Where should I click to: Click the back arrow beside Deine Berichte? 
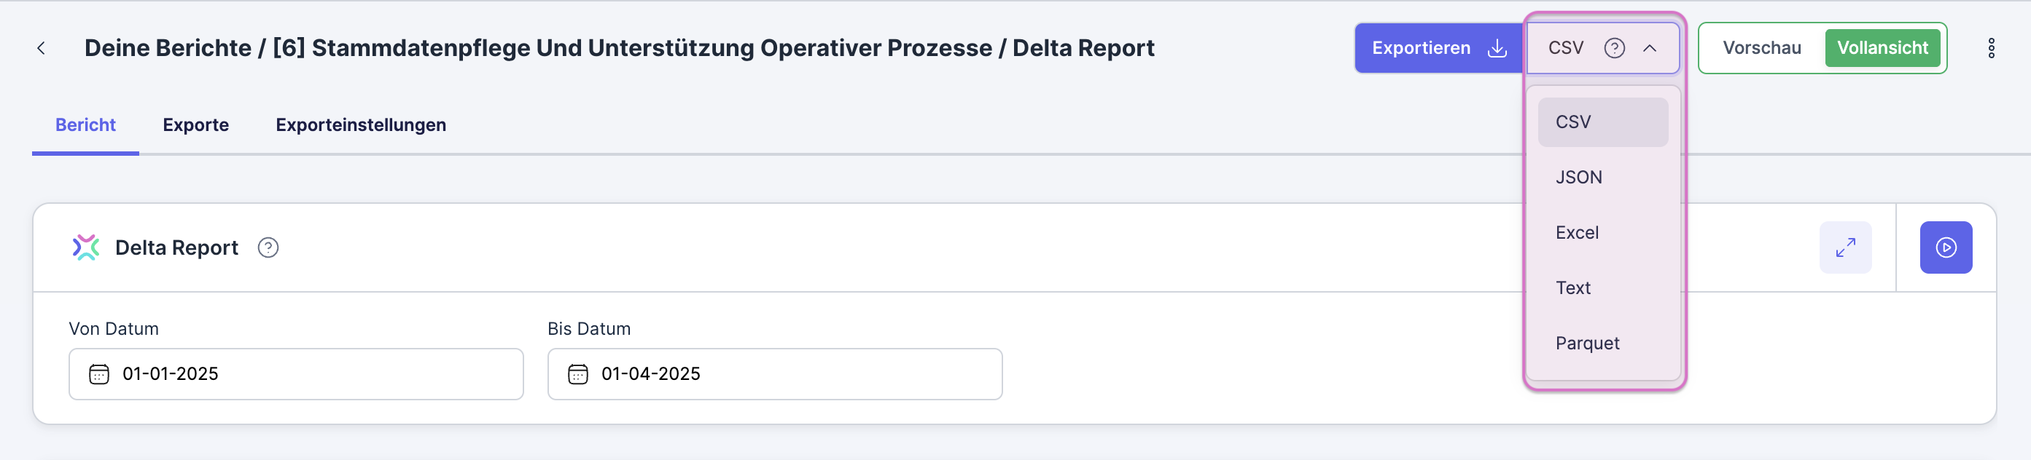pyautogui.click(x=40, y=48)
